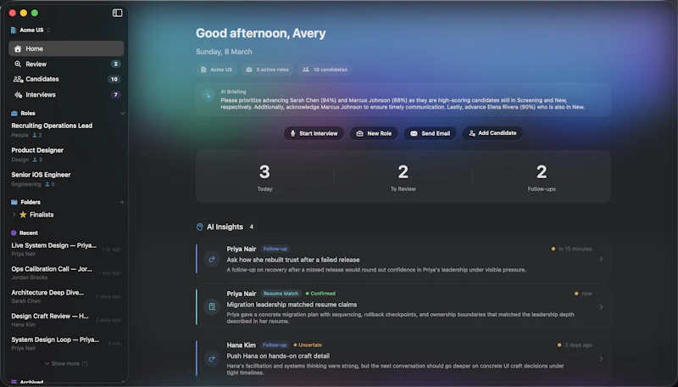Click follow-up arrow icon on Hana Kim insight
The image size is (678, 387).
[212, 358]
